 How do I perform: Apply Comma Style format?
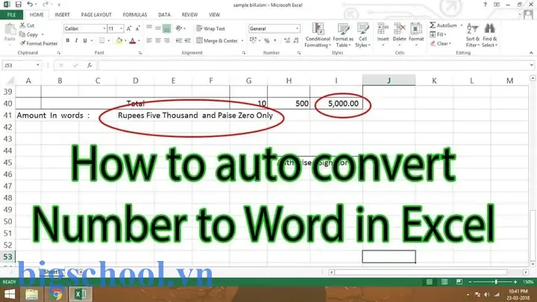coord(275,41)
